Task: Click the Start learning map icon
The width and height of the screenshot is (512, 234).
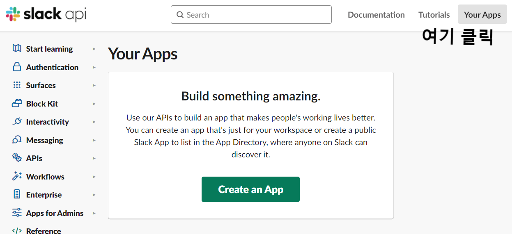Action: 17,48
